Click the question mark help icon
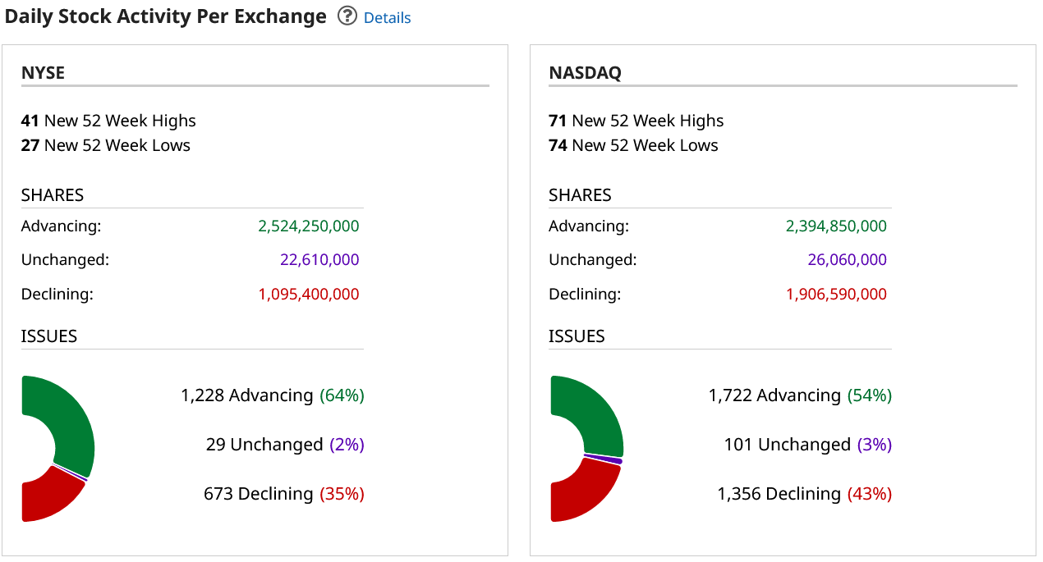 (x=347, y=16)
